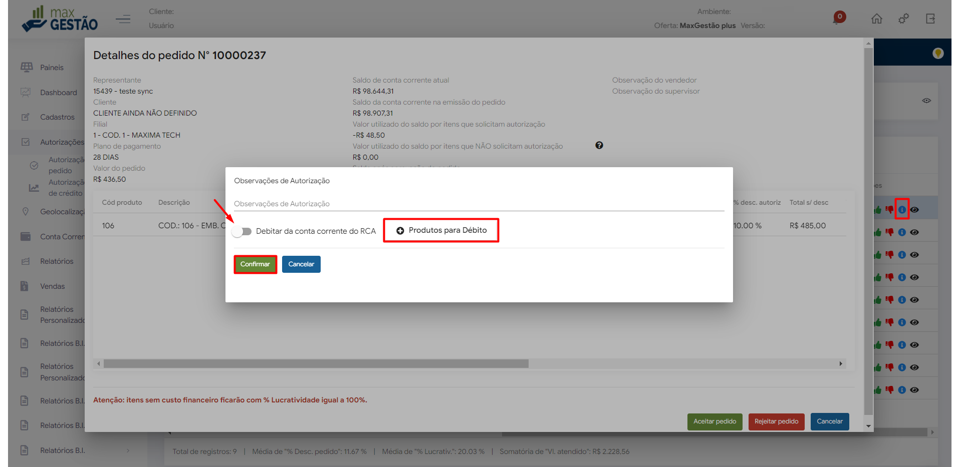
Task: Click the product code cell 106
Action: coord(108,226)
